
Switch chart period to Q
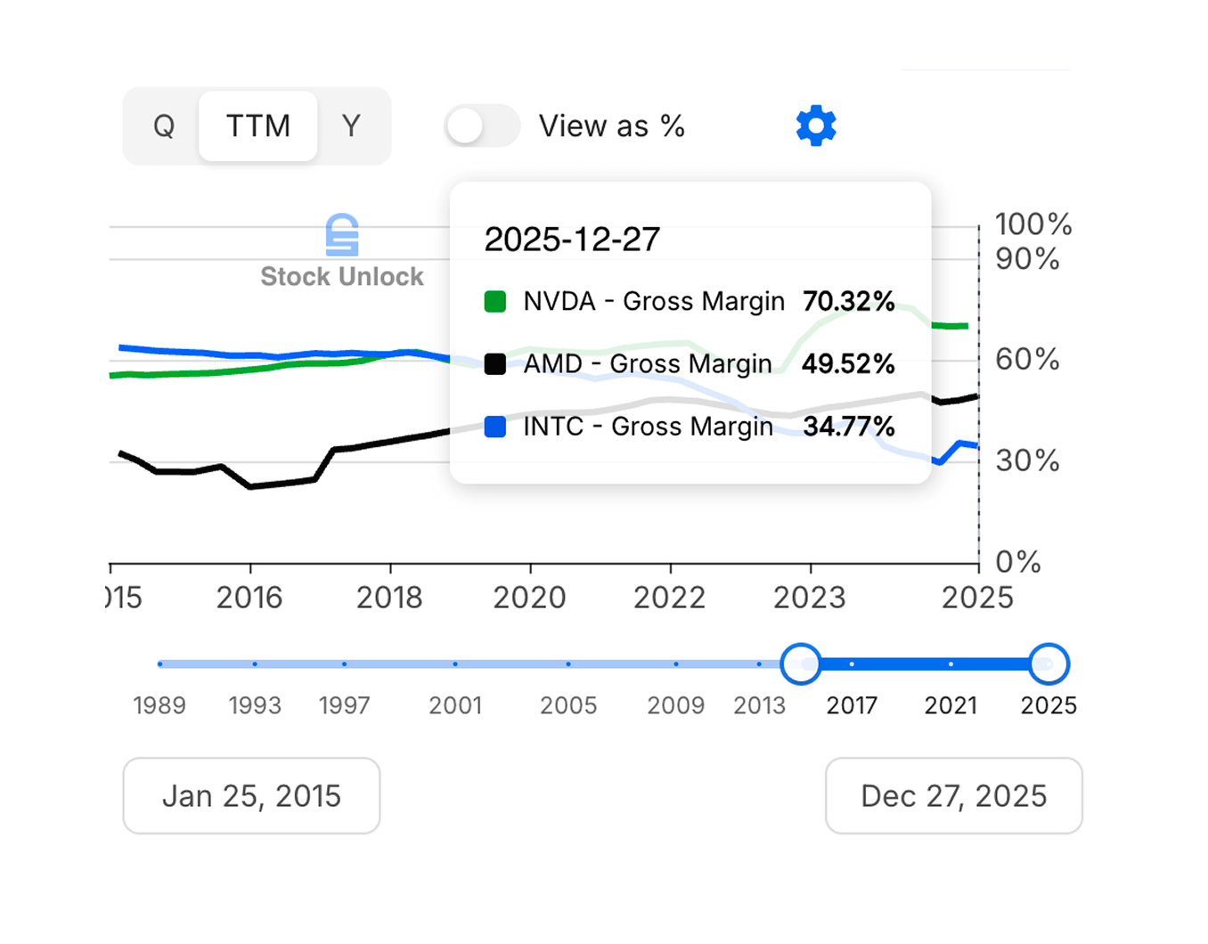(x=163, y=126)
